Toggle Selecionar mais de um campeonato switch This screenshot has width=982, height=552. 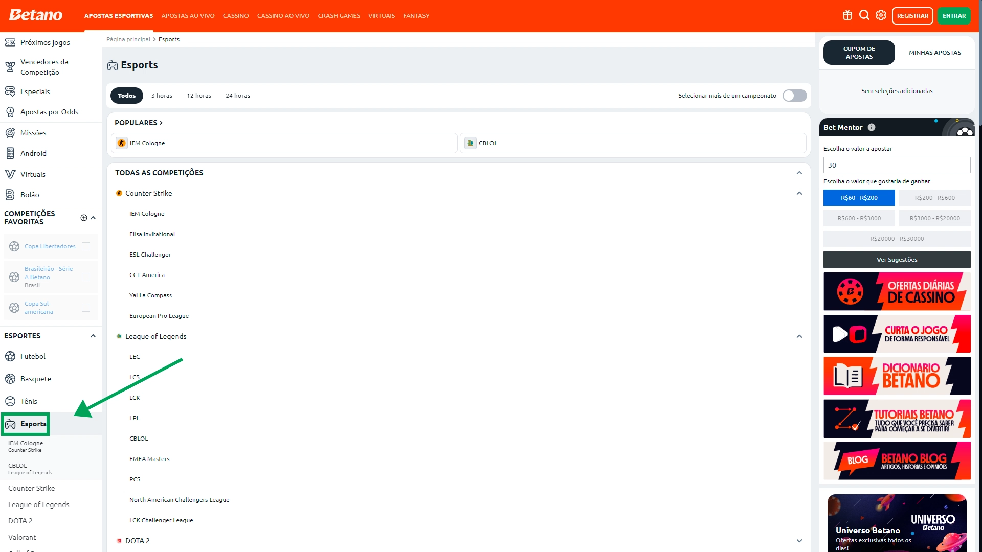click(795, 96)
